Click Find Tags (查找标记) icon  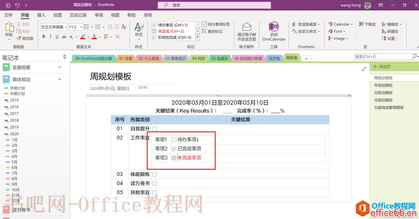tap(212, 31)
